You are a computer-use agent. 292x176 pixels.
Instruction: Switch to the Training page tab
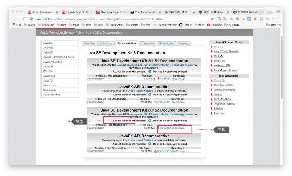coord(184,43)
